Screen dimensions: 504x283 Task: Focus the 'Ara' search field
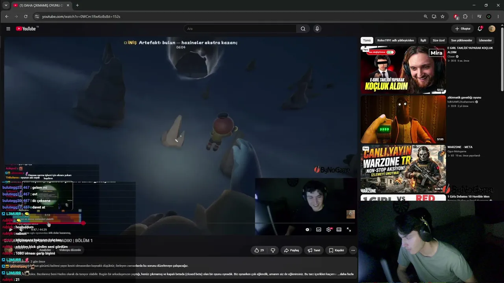click(x=240, y=29)
